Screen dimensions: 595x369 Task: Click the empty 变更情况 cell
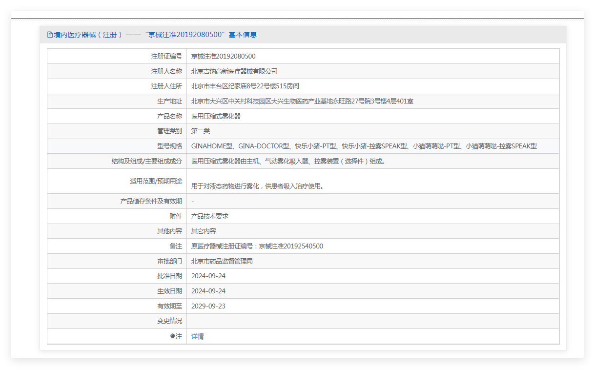pos(372,321)
